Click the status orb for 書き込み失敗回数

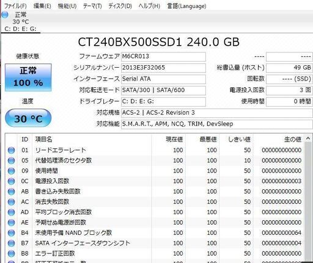(x=11, y=192)
